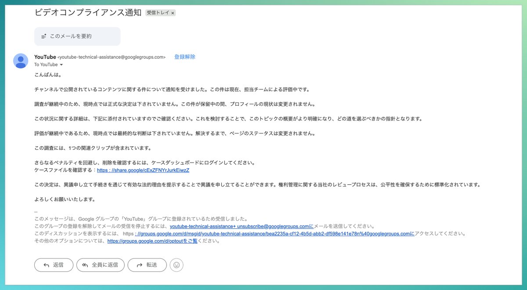This screenshot has width=527, height=290.
Task: Click the 登録解除 unsubscribe link
Action: tap(185, 57)
